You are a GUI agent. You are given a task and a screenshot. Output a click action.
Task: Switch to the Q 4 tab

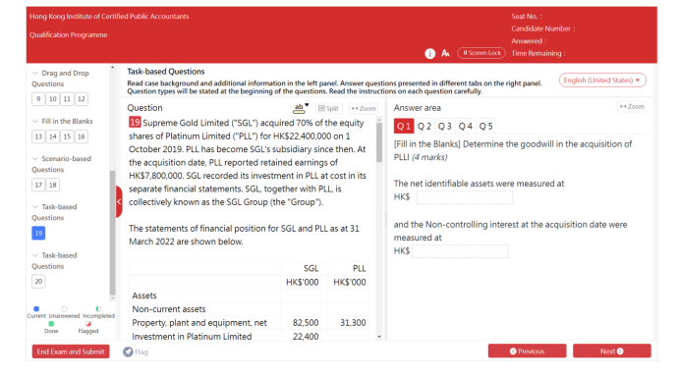coord(465,126)
